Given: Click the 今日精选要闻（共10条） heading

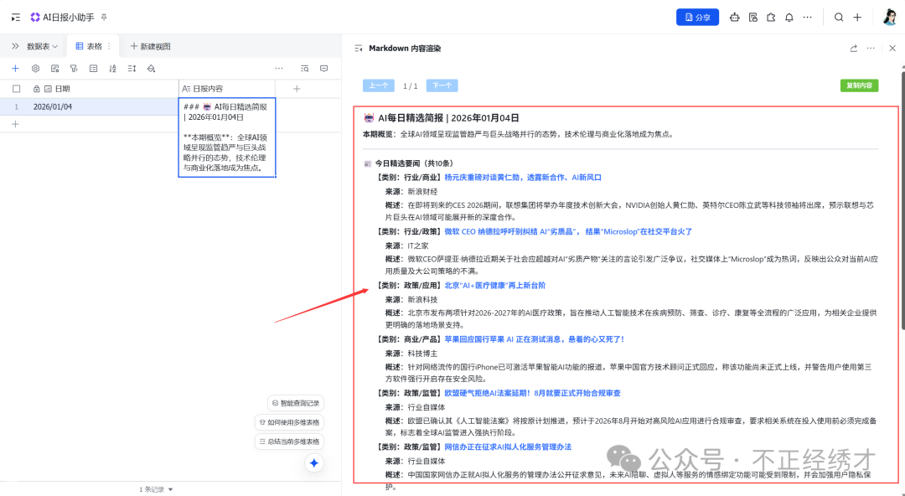Looking at the screenshot, I should 414,163.
